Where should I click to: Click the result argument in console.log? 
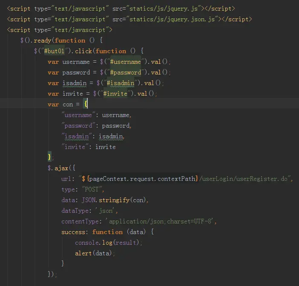coord(126,243)
